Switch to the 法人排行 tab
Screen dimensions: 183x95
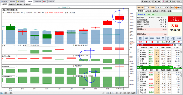[148, 11]
